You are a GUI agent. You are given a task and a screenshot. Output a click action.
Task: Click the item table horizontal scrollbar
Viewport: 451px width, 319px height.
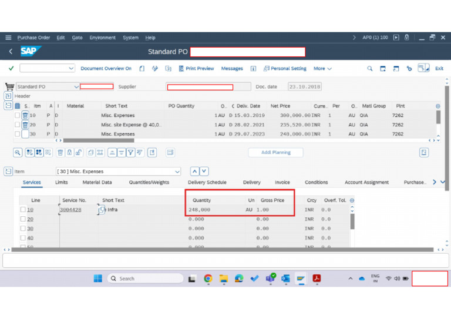(99, 140)
